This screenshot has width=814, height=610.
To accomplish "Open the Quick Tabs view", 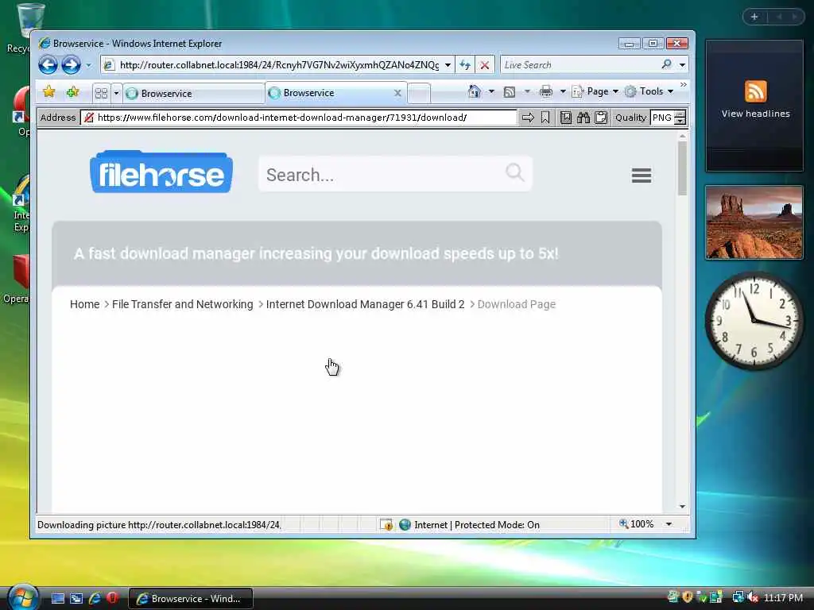I will pos(101,94).
